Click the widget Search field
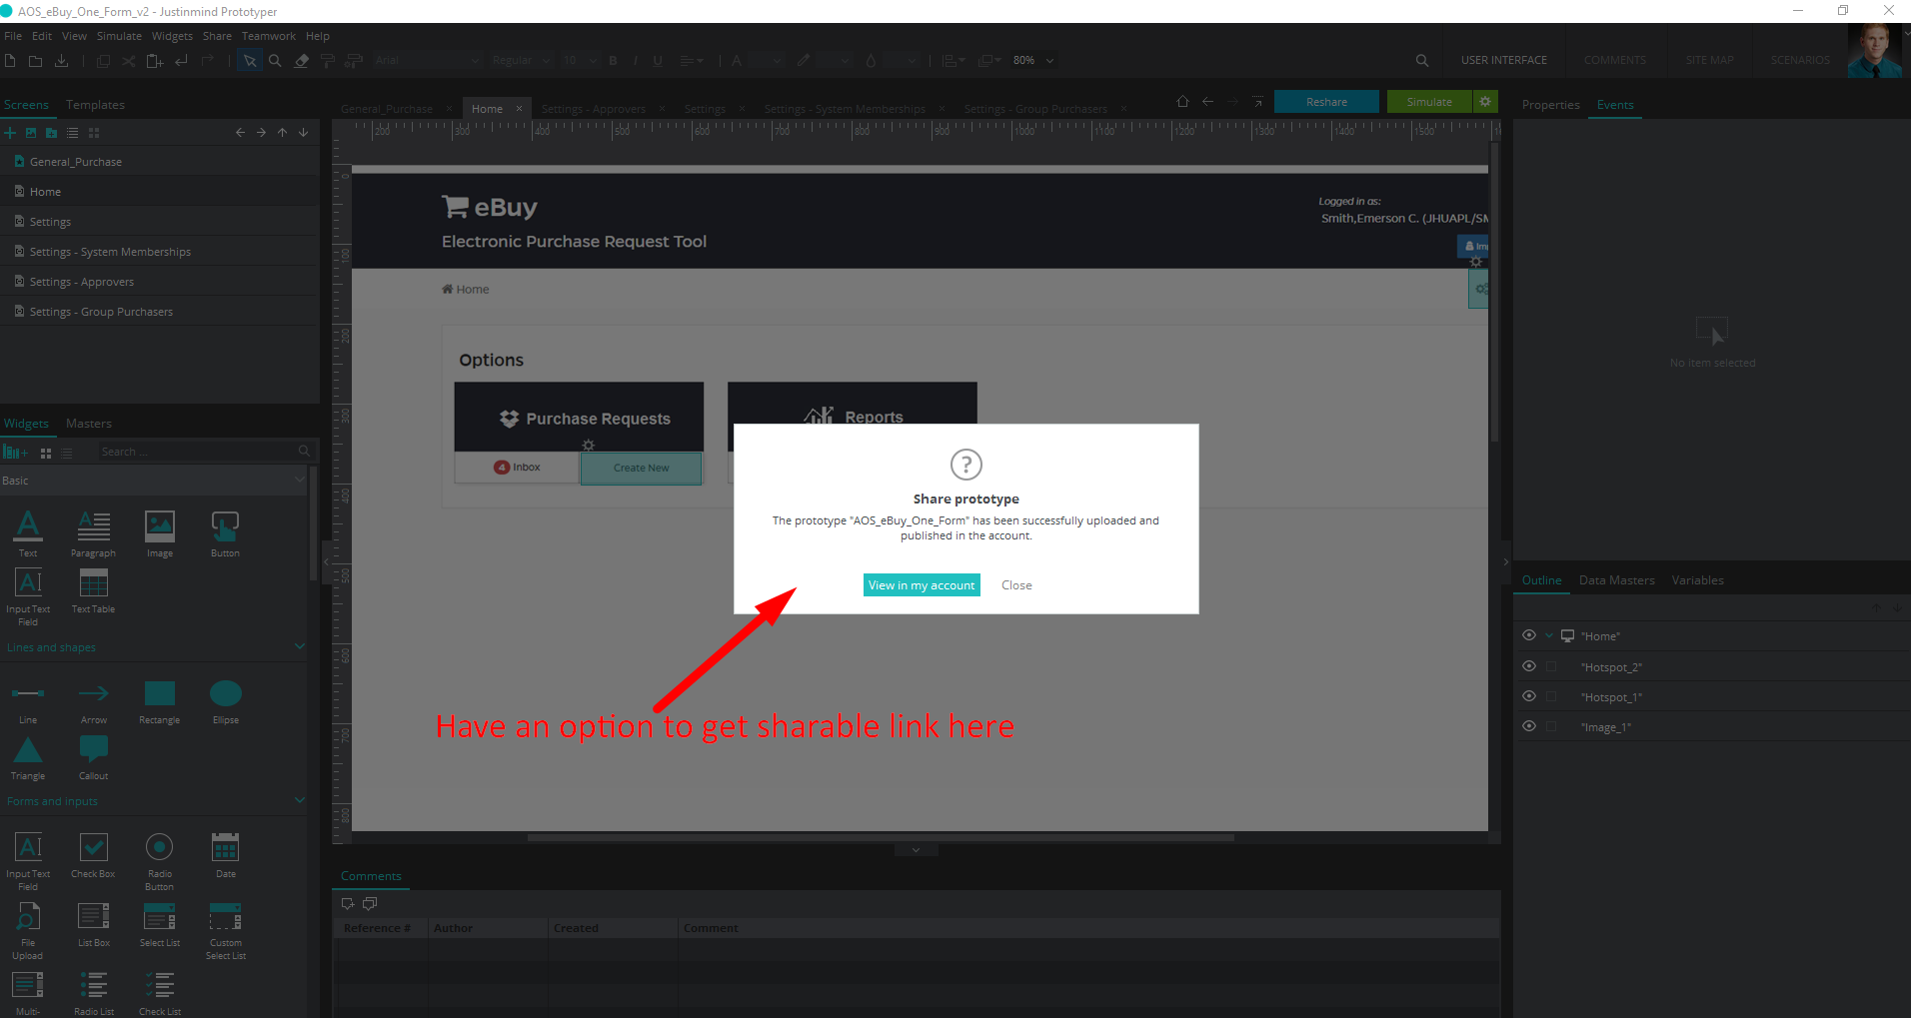Screen dimensions: 1911x1018 click(x=195, y=453)
